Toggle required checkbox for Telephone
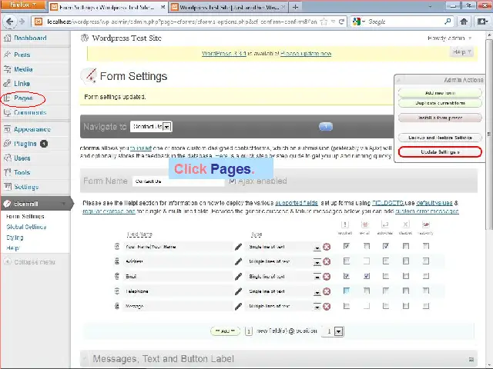The image size is (493, 369). (347, 291)
